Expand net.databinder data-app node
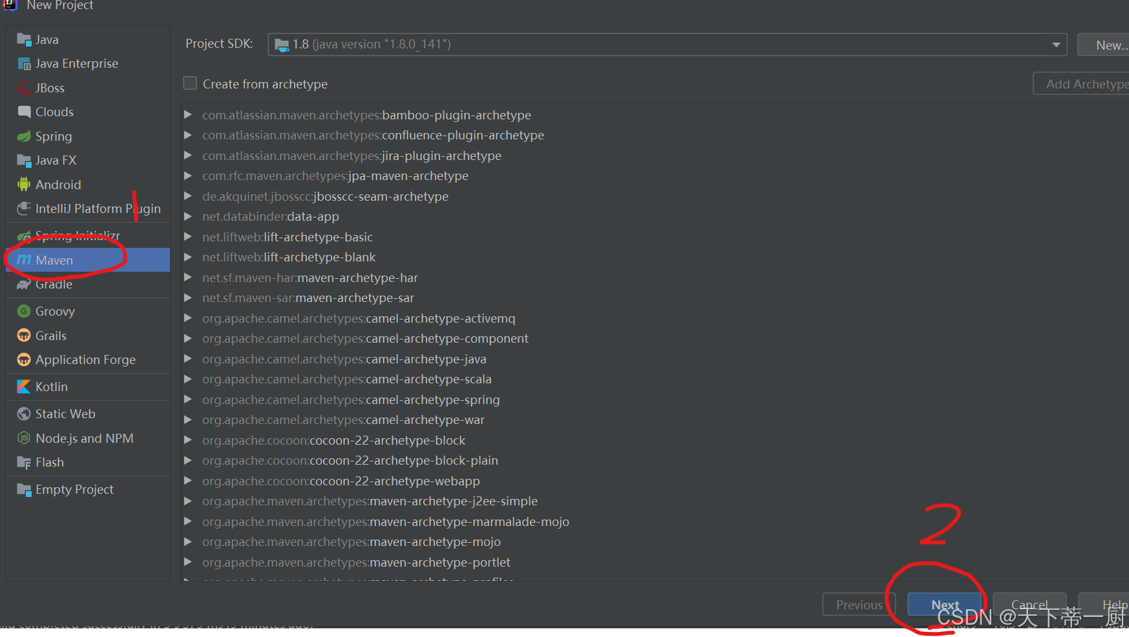 188,216
